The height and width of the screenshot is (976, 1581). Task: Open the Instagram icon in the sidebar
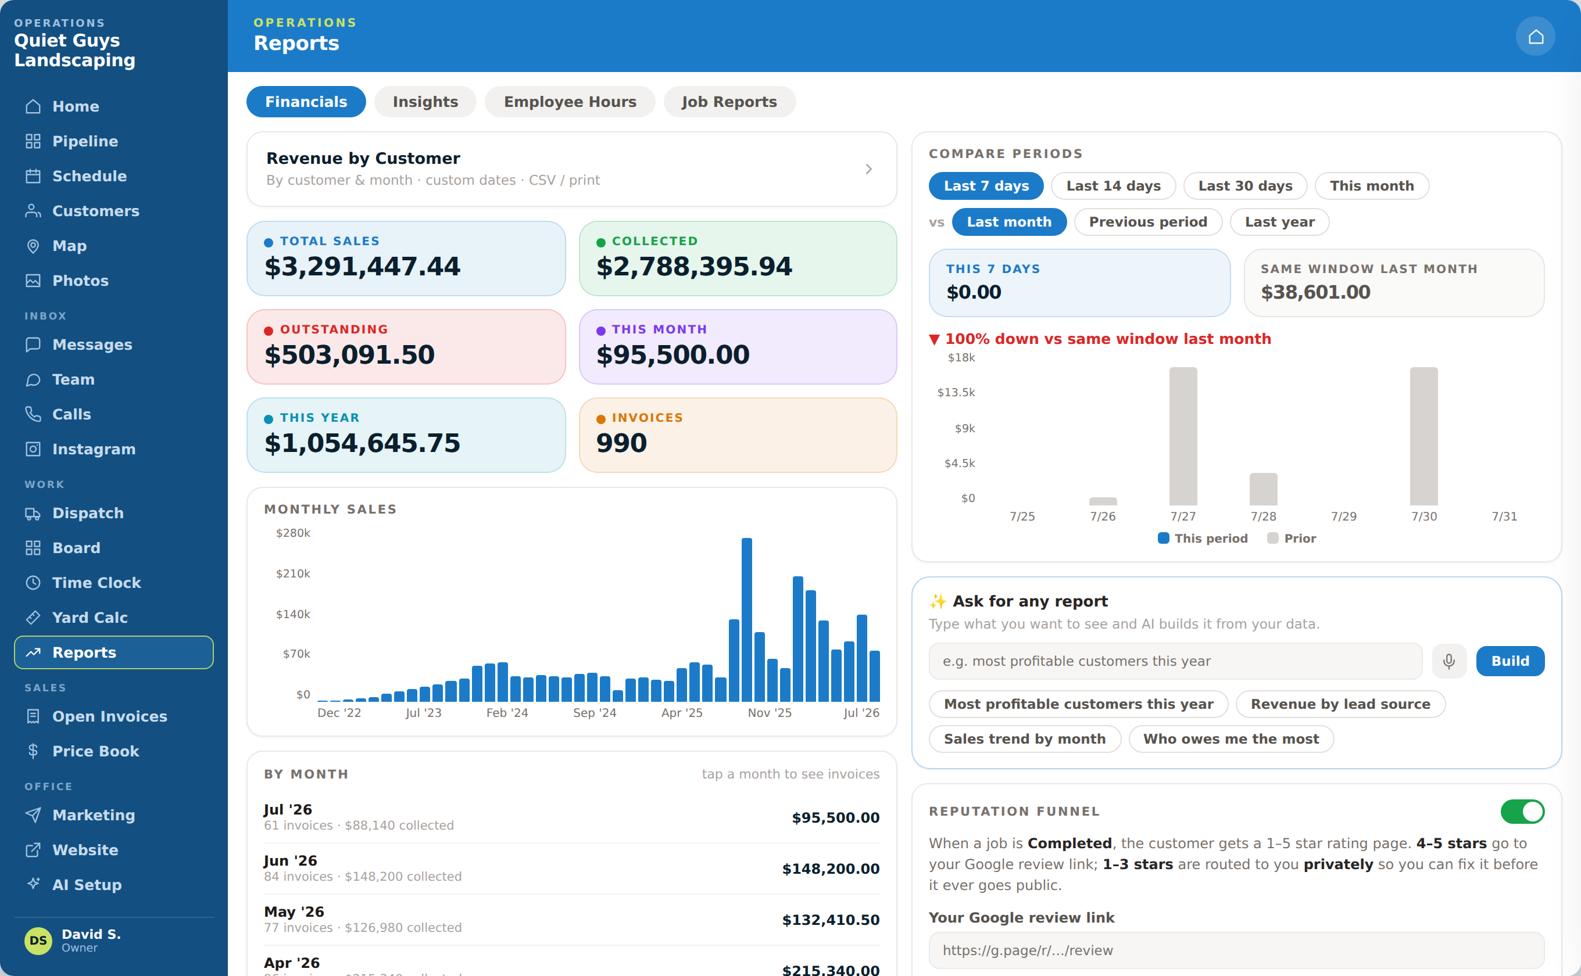pos(33,449)
